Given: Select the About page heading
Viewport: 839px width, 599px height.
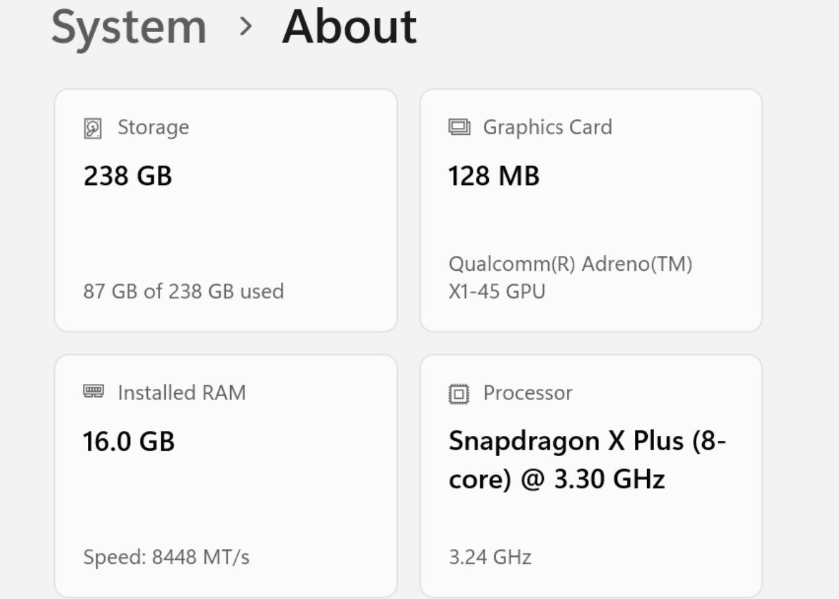Looking at the screenshot, I should pos(350,27).
